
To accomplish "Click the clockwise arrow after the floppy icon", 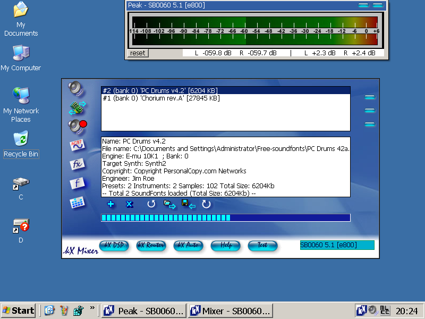I will [206, 204].
